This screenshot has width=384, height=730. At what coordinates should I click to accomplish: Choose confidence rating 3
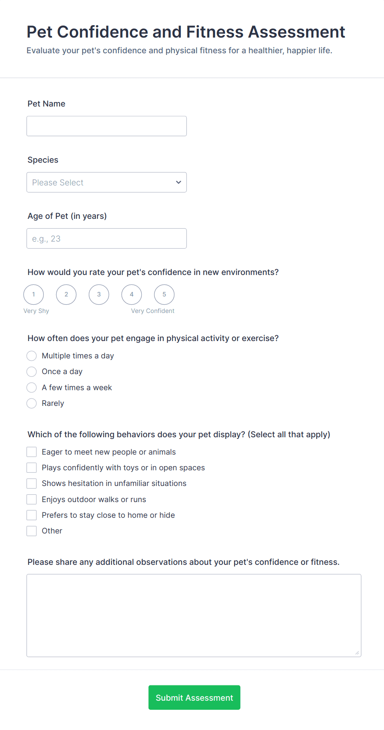pyautogui.click(x=99, y=294)
